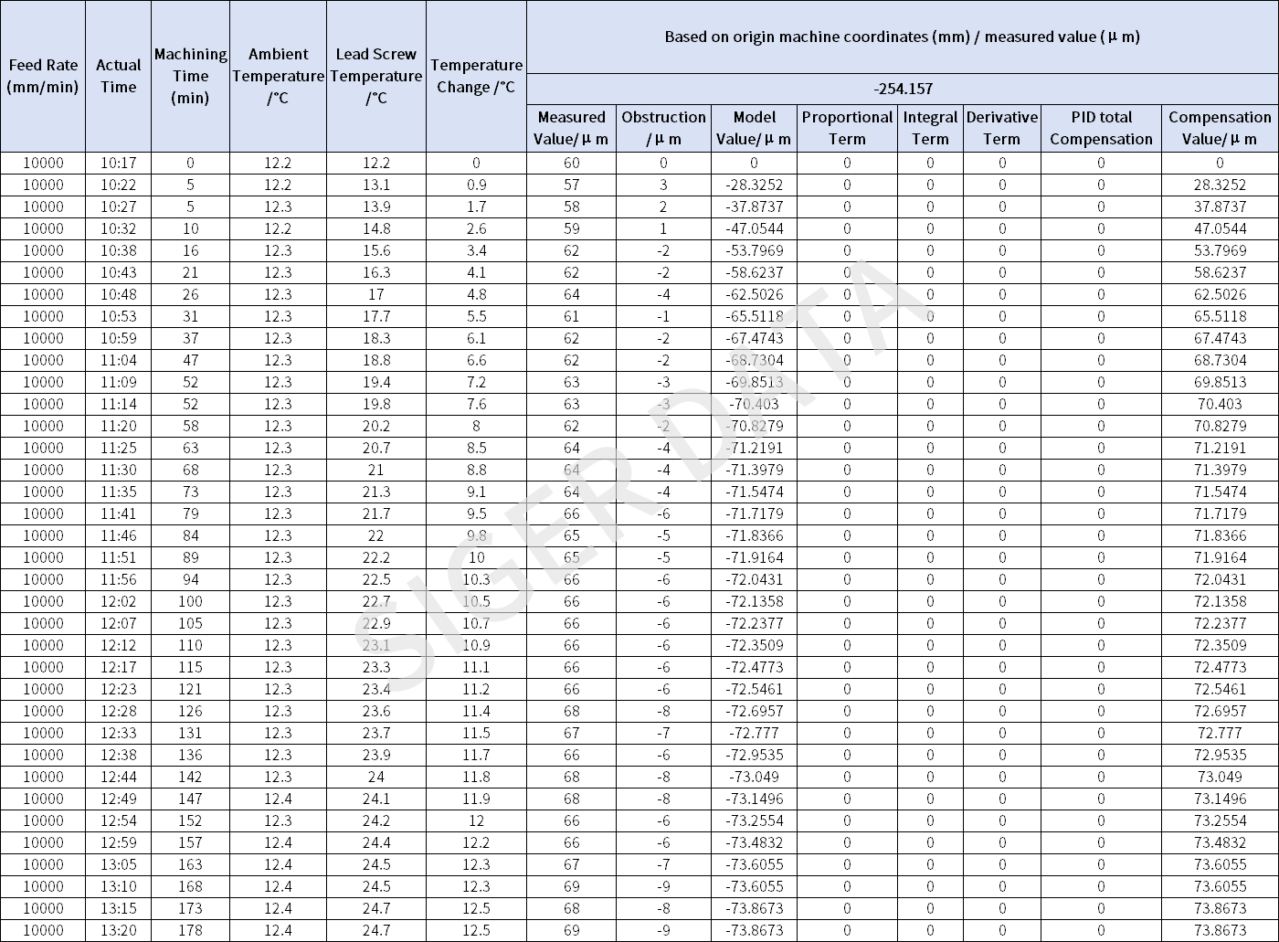Viewport: 1279px width, 942px height.
Task: Click lead screw temperature value "20.7"
Action: pyautogui.click(x=375, y=448)
